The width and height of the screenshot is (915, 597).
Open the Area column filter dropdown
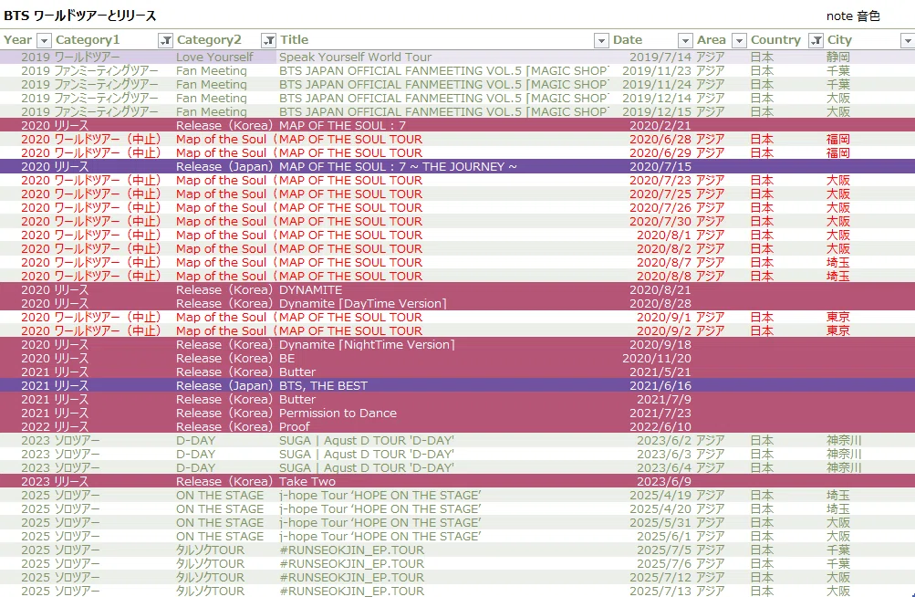[739, 40]
